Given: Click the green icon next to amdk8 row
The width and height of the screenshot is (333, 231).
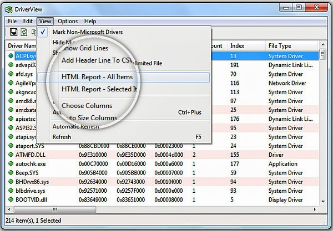Looking at the screenshot, I should [11, 101].
